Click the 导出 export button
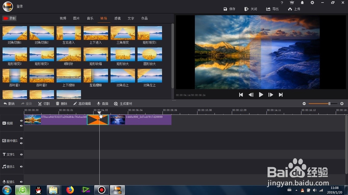Image resolution: width=348 pixels, height=195 pixels. coord(272,9)
